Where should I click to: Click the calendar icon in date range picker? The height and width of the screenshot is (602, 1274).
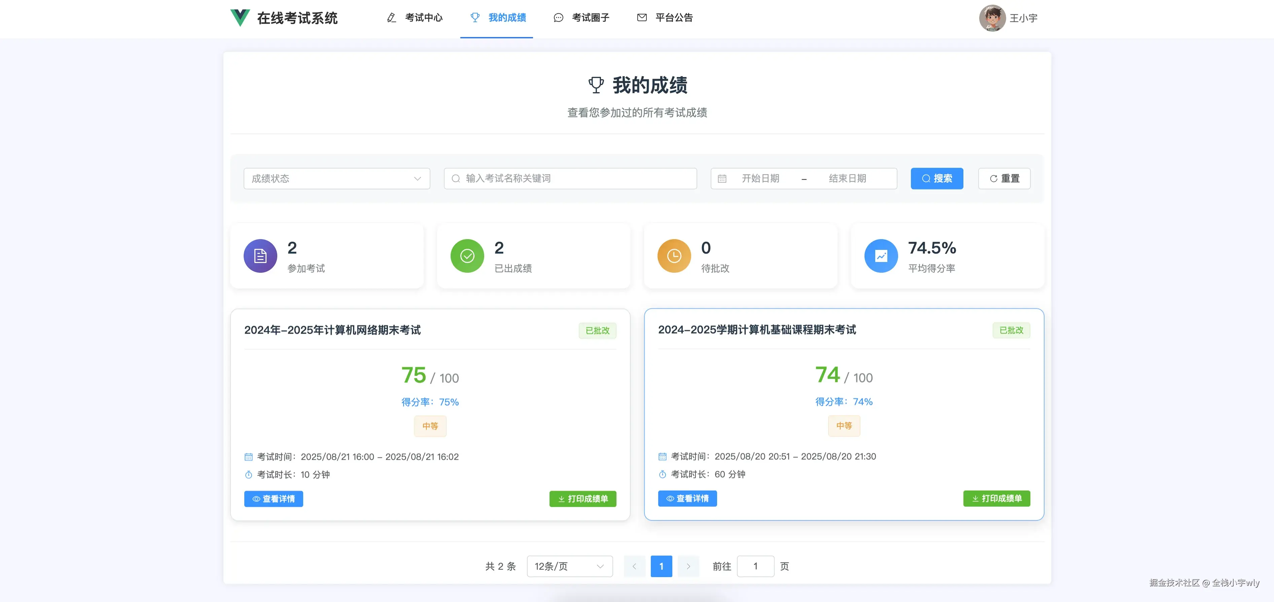[x=722, y=179]
